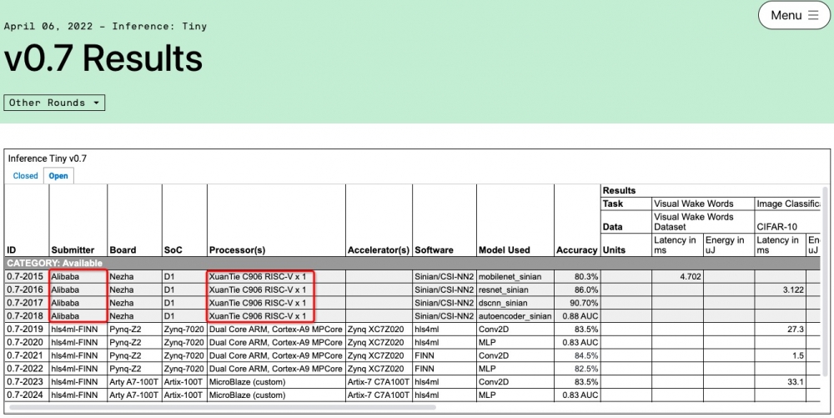Click the 27.3 latency value
This screenshot has width=834, height=418.
[795, 330]
